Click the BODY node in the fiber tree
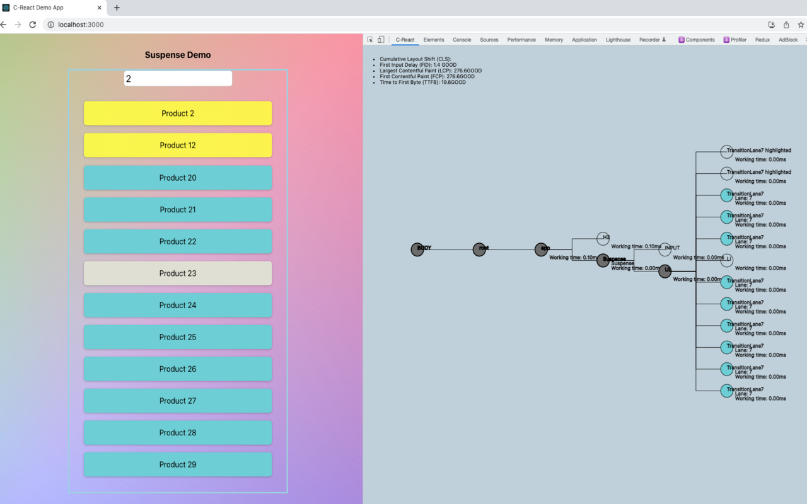 click(x=417, y=249)
